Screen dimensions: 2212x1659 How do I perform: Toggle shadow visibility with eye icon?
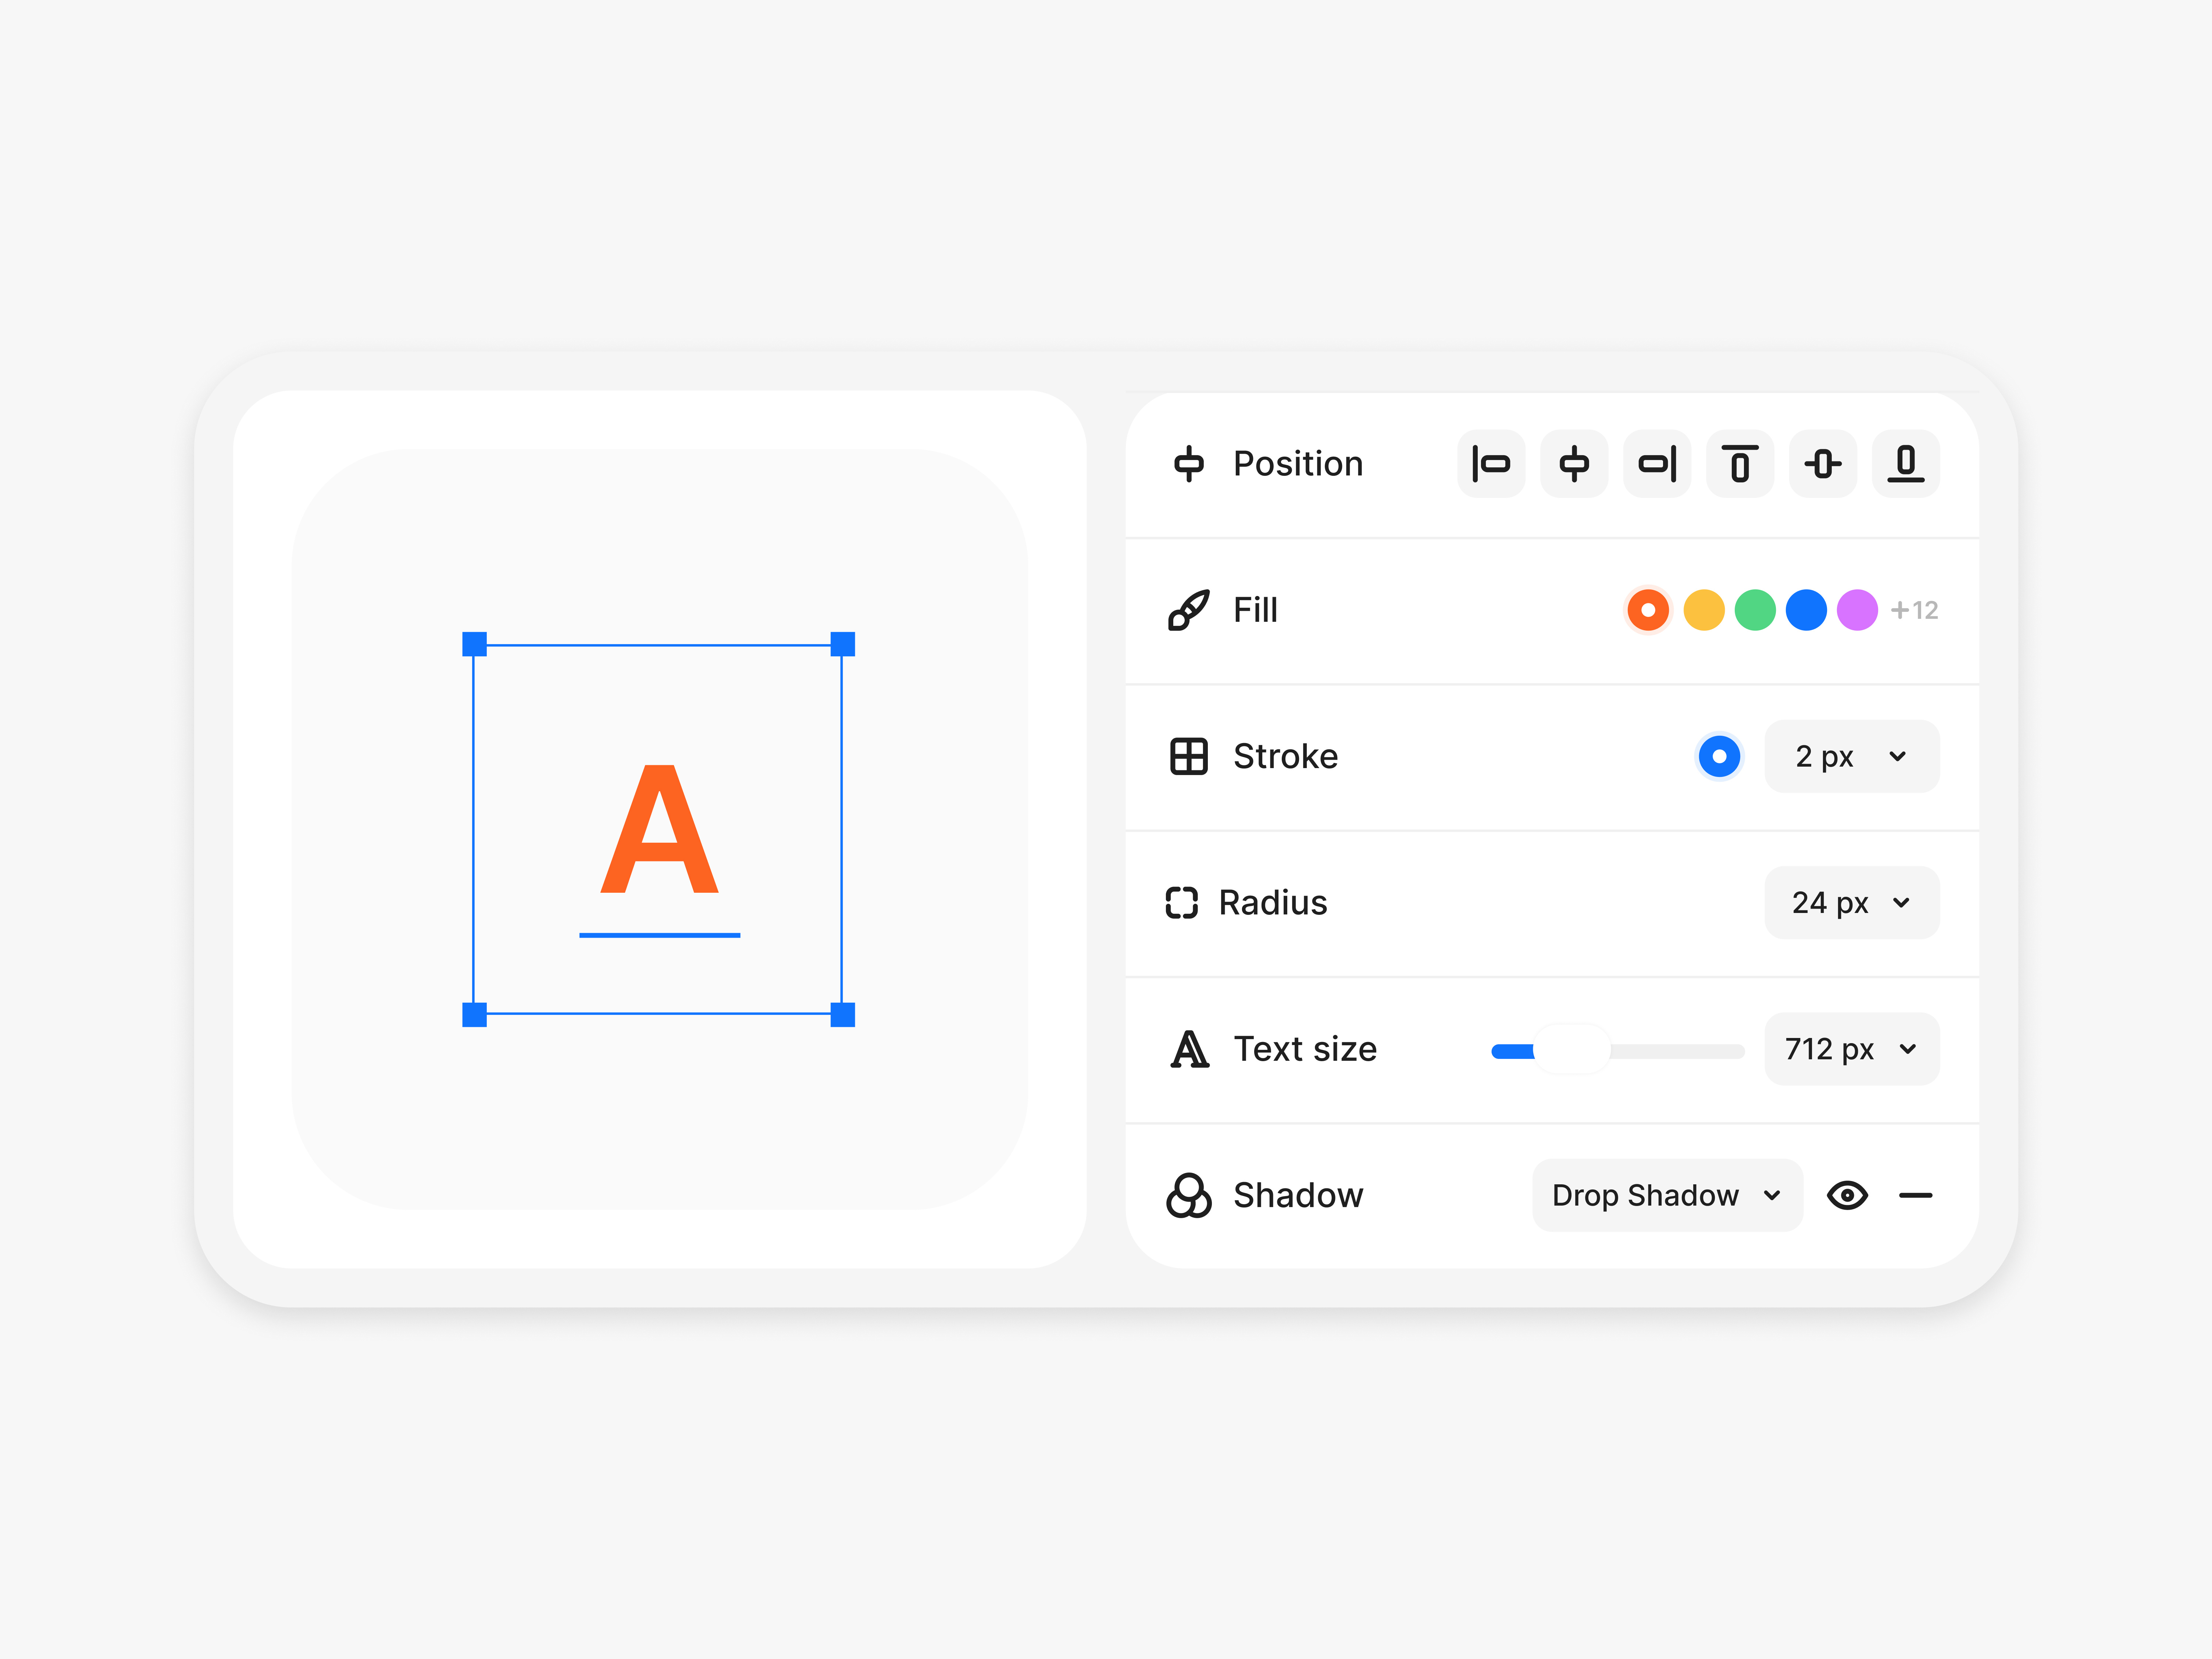[1847, 1195]
